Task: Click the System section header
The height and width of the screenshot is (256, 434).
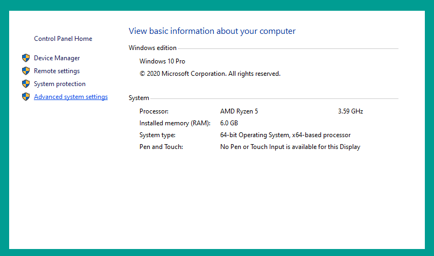Action: (x=139, y=98)
